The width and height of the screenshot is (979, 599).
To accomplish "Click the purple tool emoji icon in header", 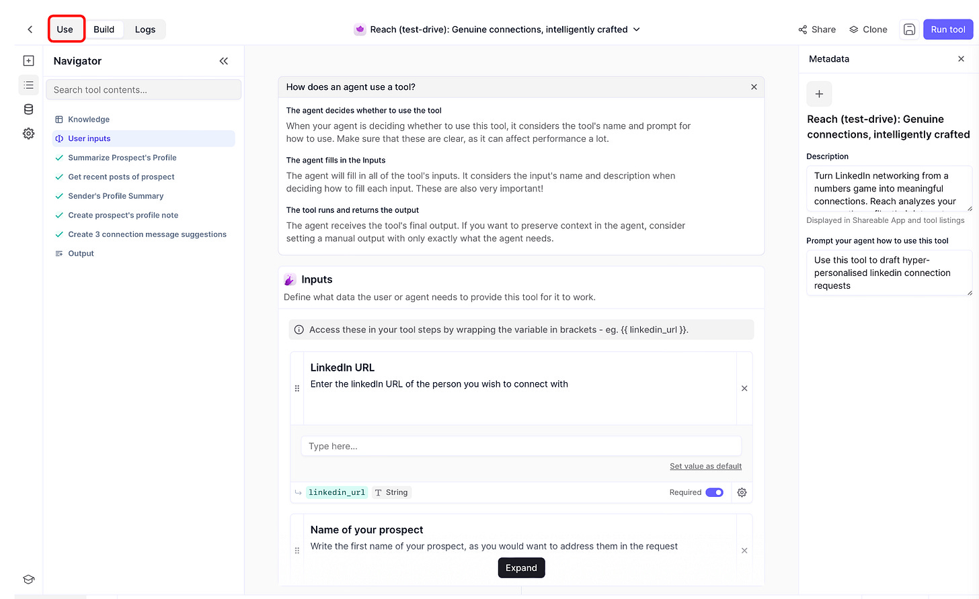I will coord(360,30).
